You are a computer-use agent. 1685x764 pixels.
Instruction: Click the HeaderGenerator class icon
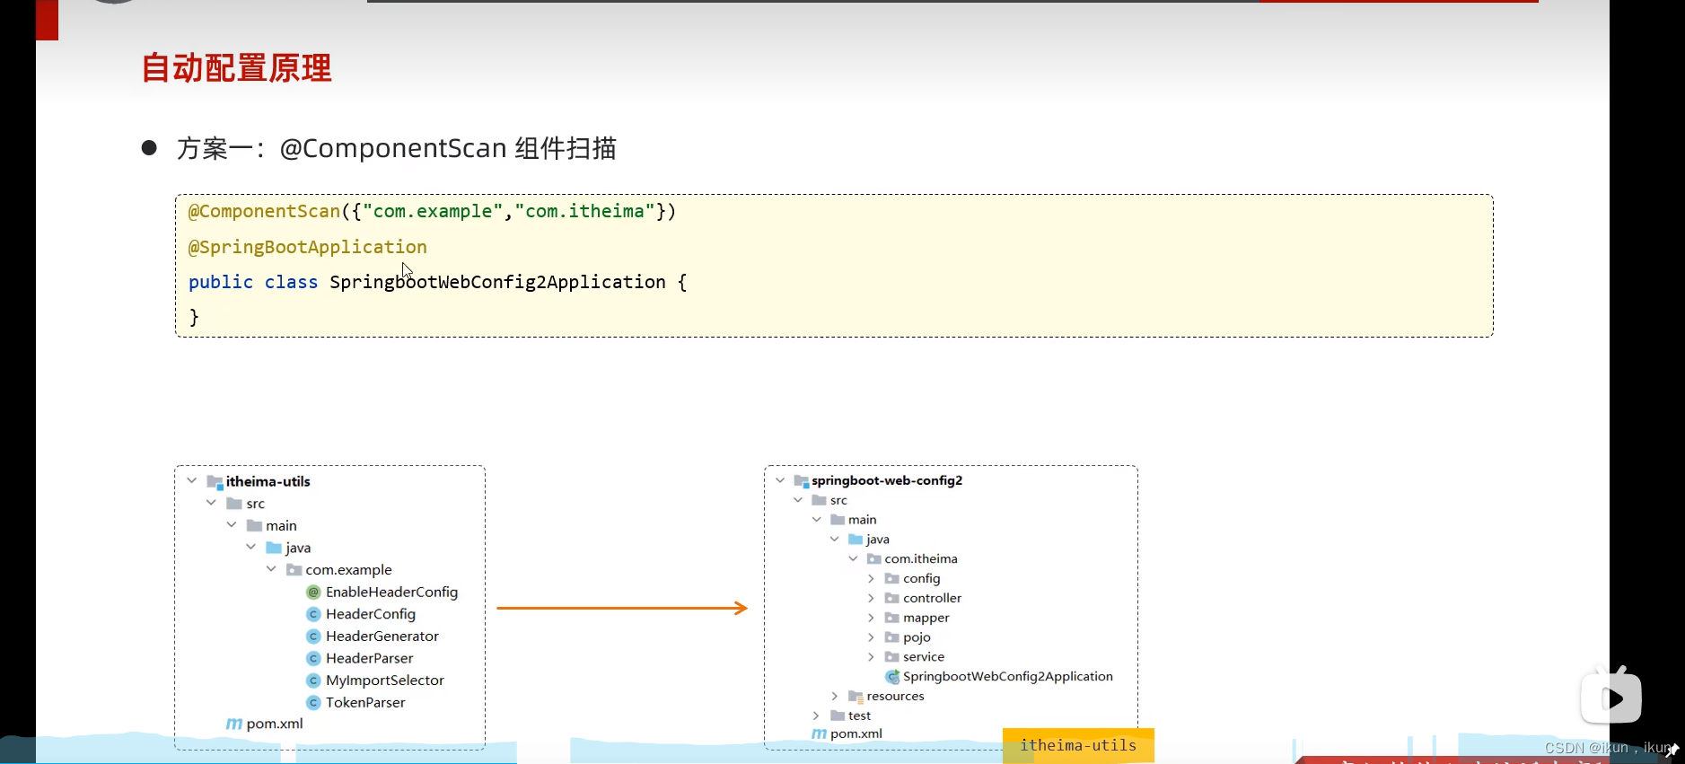[313, 636]
